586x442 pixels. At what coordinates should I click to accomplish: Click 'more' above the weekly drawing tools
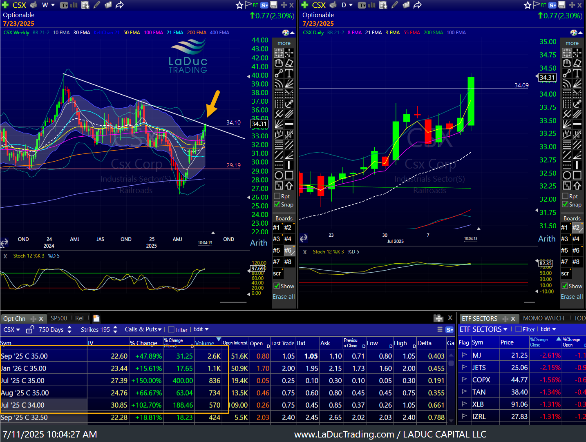(284, 43)
